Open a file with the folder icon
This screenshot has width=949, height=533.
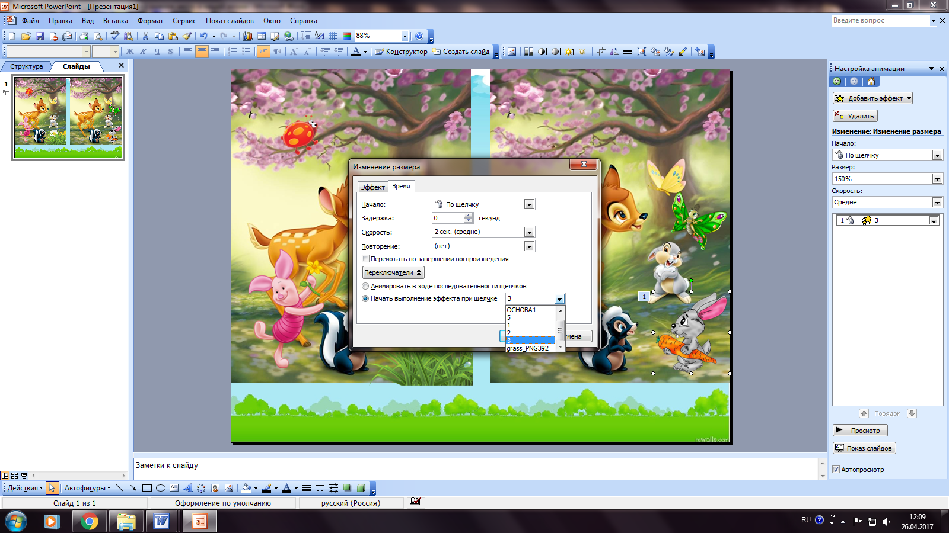26,36
